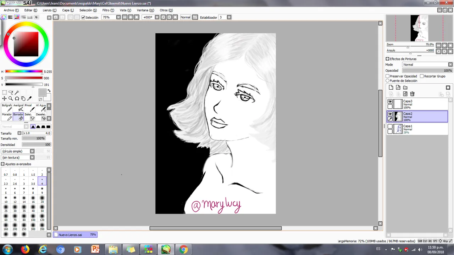Select the lasso selection tool
The image size is (454, 255).
(x=11, y=92)
